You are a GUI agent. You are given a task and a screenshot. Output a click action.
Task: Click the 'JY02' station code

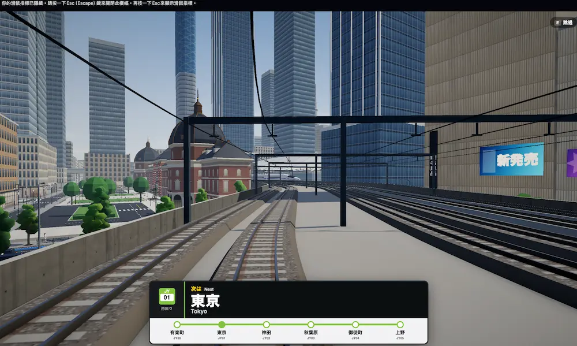pos(266,338)
